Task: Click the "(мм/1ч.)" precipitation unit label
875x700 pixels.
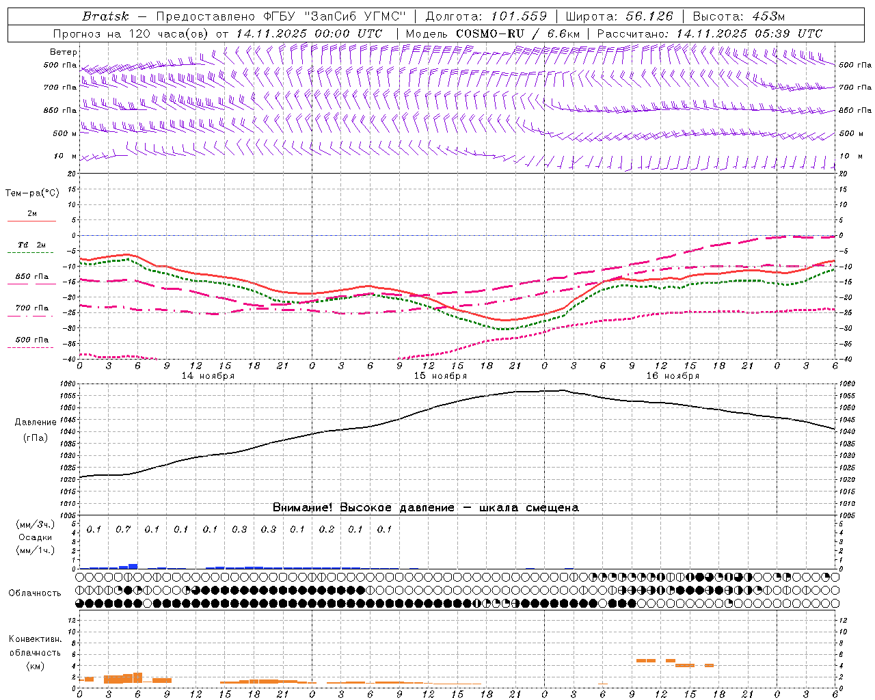Action: 36,550
